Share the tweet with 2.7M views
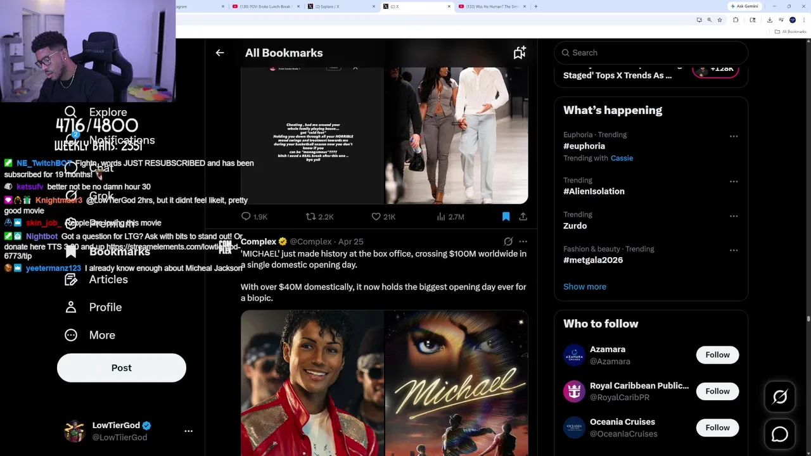 tap(523, 217)
